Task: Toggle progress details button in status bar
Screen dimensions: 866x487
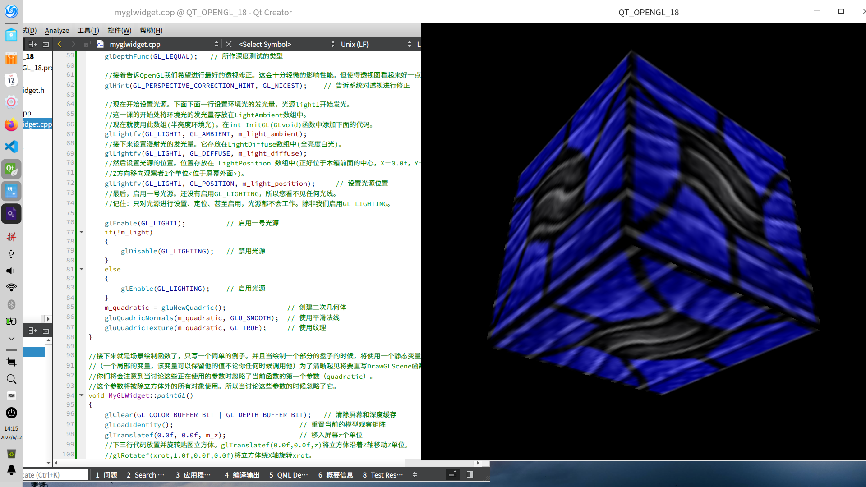Action: pyautogui.click(x=452, y=474)
